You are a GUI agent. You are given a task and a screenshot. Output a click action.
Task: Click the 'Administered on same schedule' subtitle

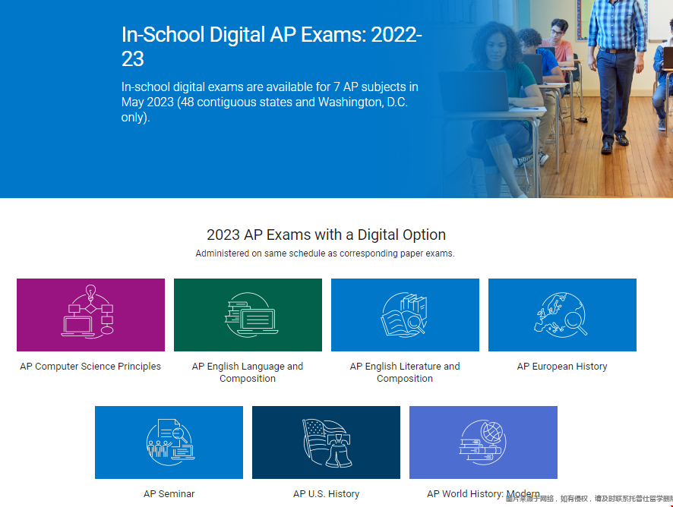pos(325,253)
